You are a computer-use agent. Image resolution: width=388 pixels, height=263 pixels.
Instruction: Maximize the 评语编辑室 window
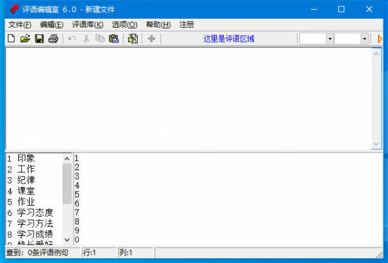(x=341, y=10)
